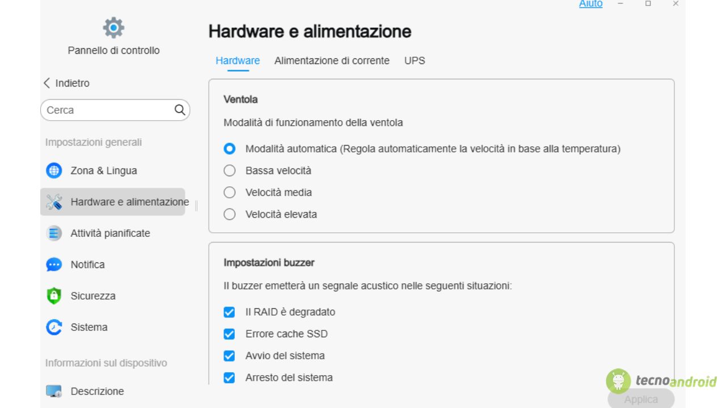
Task: Open Attività pianificate via its icon
Action: (x=54, y=233)
